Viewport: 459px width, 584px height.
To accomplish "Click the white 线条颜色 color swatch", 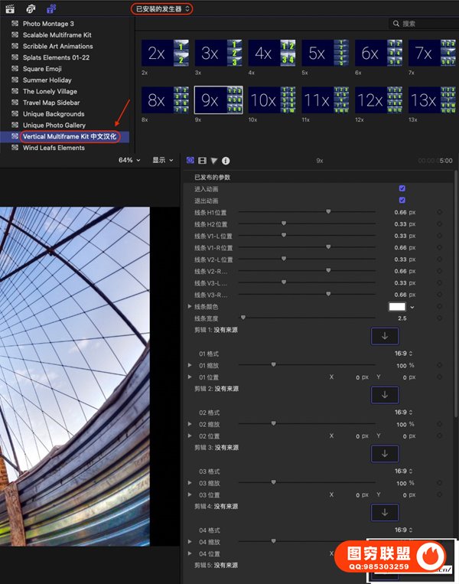I will pos(397,306).
